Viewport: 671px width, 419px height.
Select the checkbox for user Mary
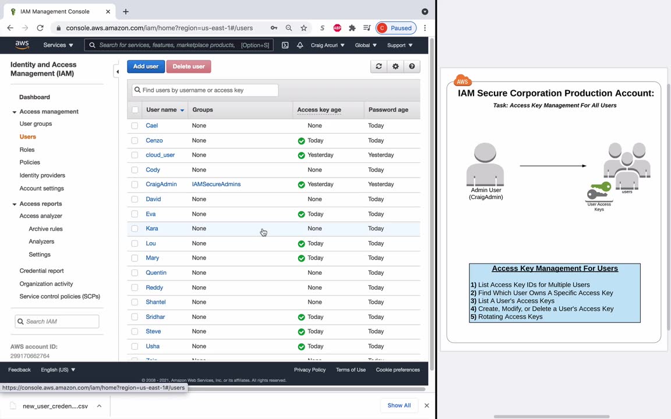pyautogui.click(x=135, y=258)
